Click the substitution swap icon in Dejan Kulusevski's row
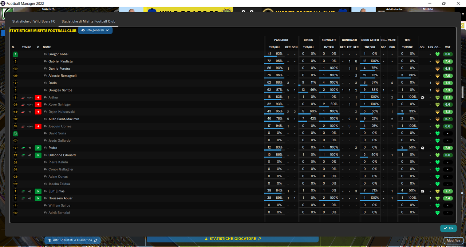The image size is (466, 247). 23,112
